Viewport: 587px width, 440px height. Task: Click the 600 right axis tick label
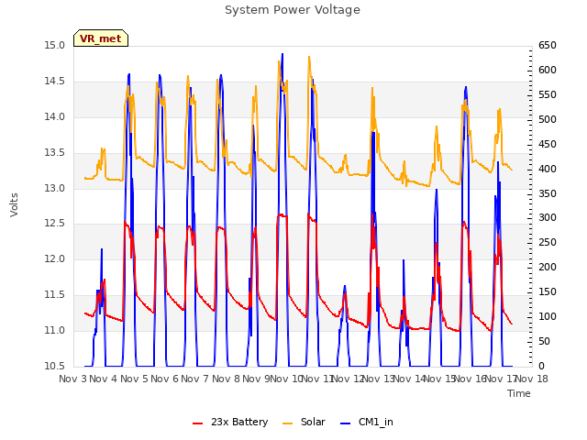tap(548, 71)
